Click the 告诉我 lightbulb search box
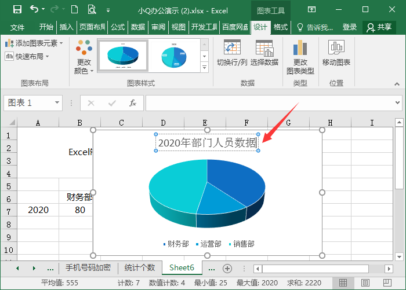The height and width of the screenshot is (290, 406). pyautogui.click(x=315, y=27)
